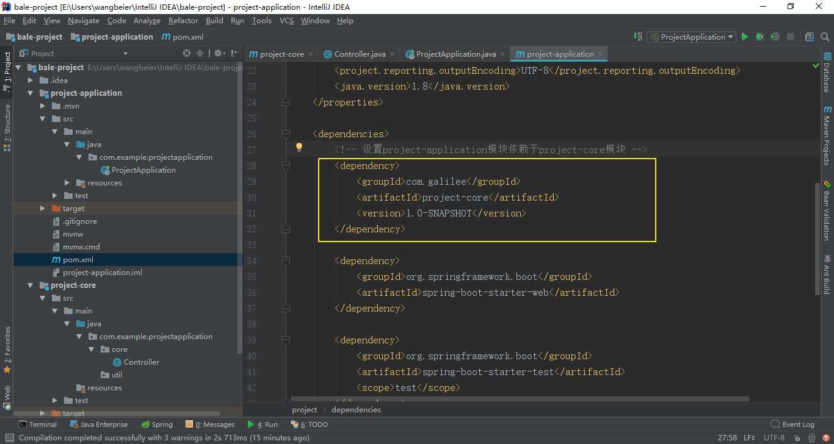
Task: Click the disabled Stop square button
Action: (x=790, y=37)
